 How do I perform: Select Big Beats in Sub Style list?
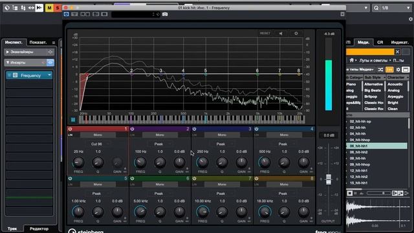373,91
